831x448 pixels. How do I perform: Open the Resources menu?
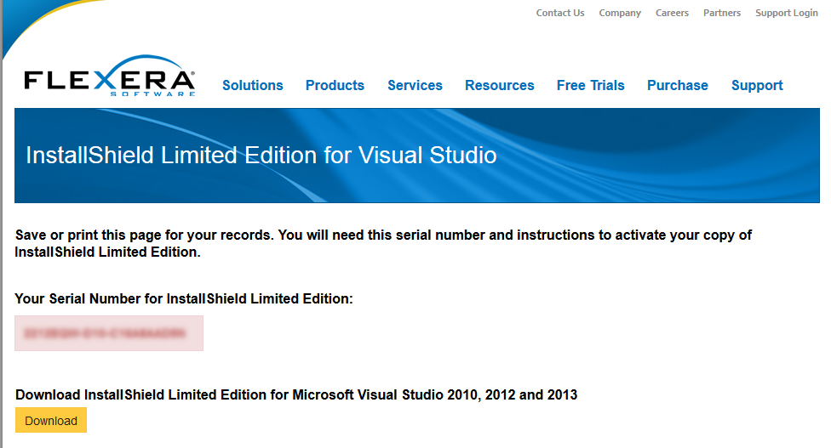click(500, 85)
